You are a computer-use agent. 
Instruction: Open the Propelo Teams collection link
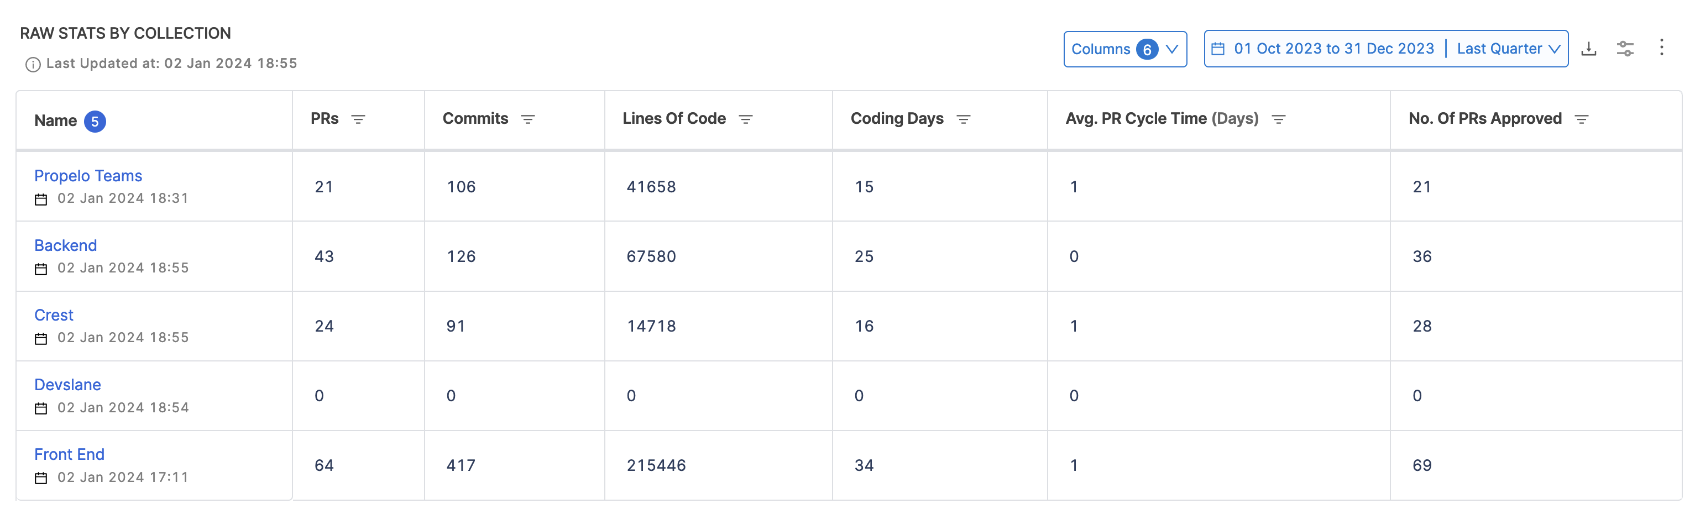pos(88,176)
